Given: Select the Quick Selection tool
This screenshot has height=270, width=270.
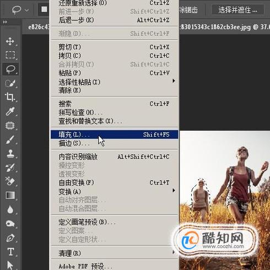Looking at the screenshot, I should (10, 83).
